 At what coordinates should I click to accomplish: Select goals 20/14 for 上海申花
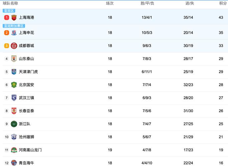tap(188, 33)
